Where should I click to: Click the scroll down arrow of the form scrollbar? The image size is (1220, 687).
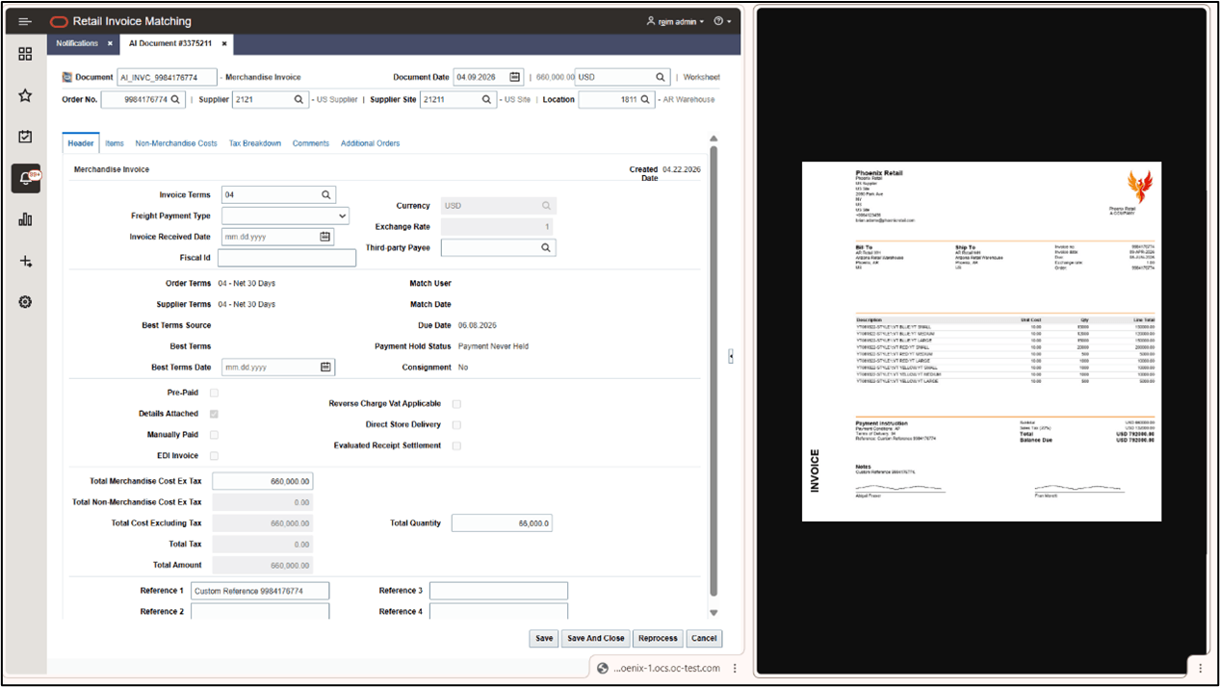714,612
